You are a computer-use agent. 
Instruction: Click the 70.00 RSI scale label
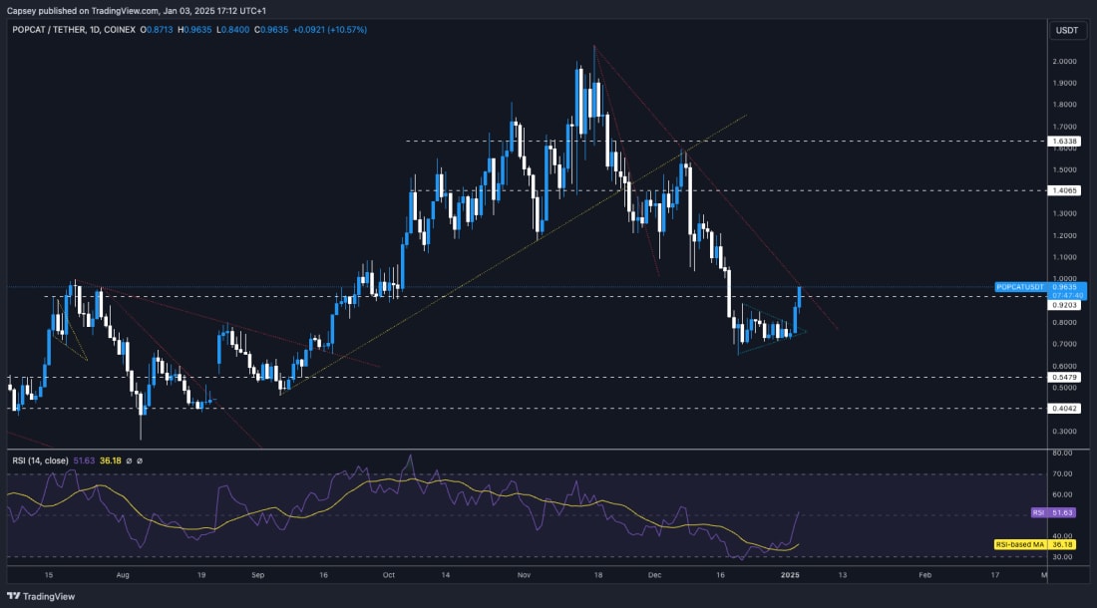(1062, 473)
